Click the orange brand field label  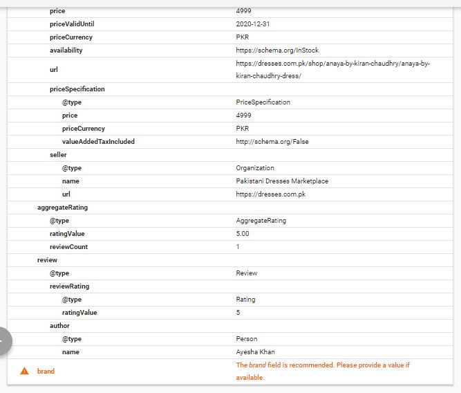46,371
